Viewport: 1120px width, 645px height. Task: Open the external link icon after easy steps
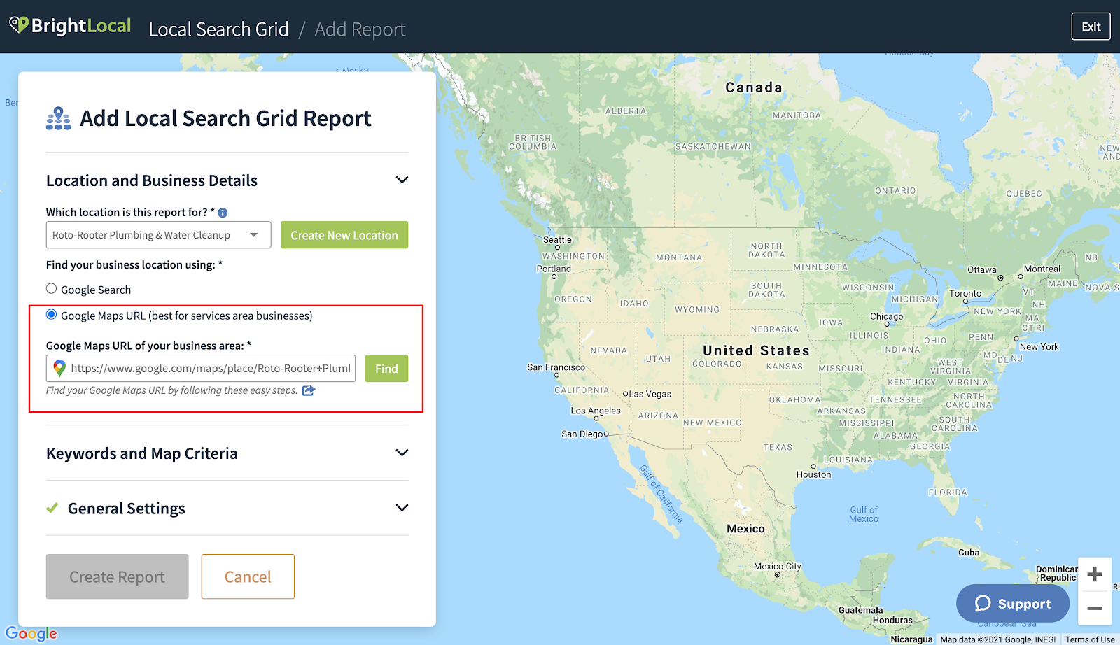pos(309,390)
